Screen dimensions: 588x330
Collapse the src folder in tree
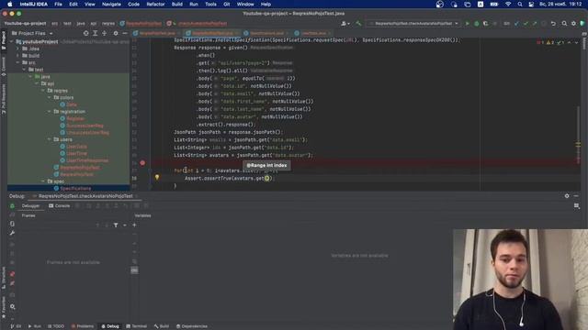click(x=17, y=62)
